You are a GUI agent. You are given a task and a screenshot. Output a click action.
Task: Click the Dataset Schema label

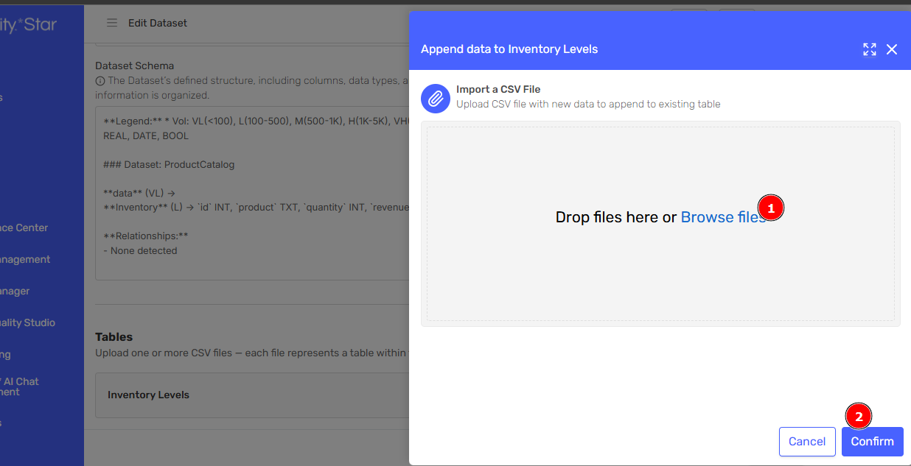click(x=134, y=66)
